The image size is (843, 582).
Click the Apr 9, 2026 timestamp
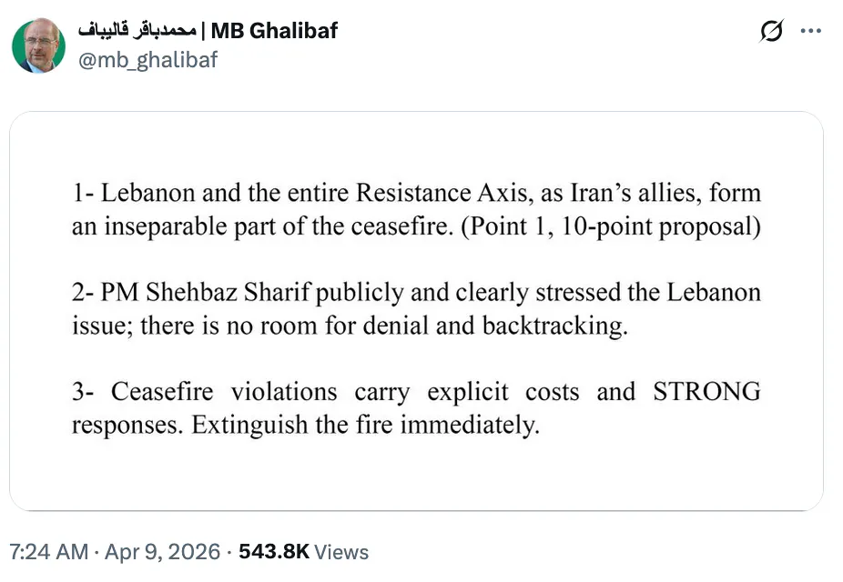click(159, 551)
